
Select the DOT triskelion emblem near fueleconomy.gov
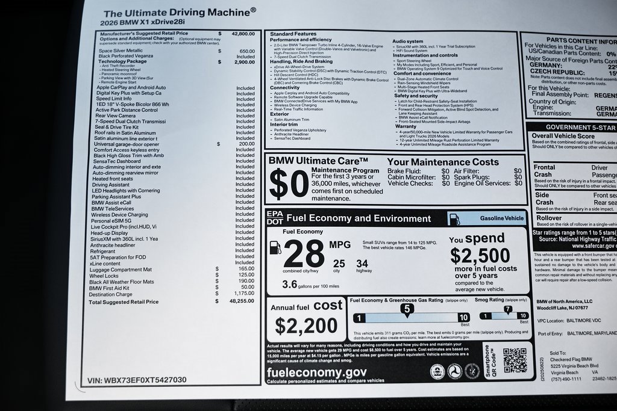tap(454, 371)
